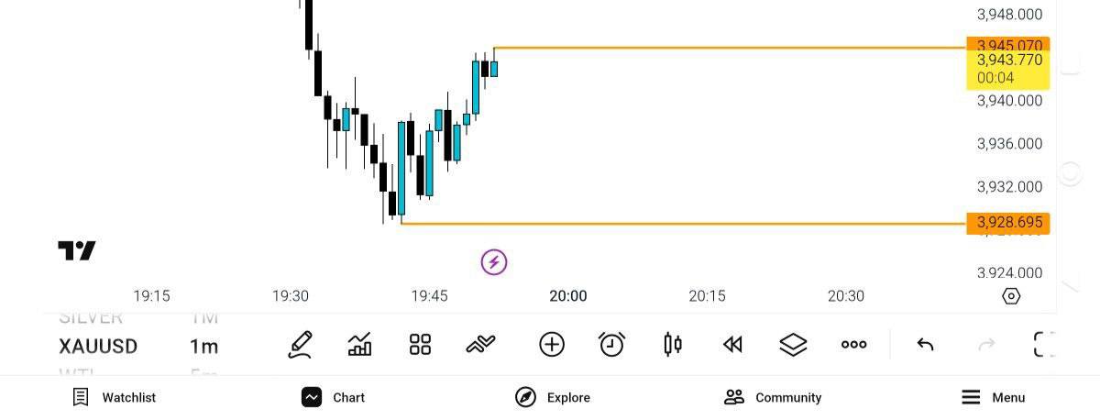This screenshot has width=1100, height=420.
Task: Toggle fullscreen chart mode
Action: point(1044,345)
